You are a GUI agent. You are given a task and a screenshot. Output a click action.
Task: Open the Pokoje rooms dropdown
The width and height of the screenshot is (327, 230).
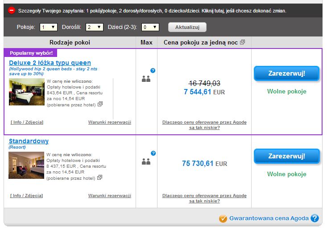click(x=48, y=27)
